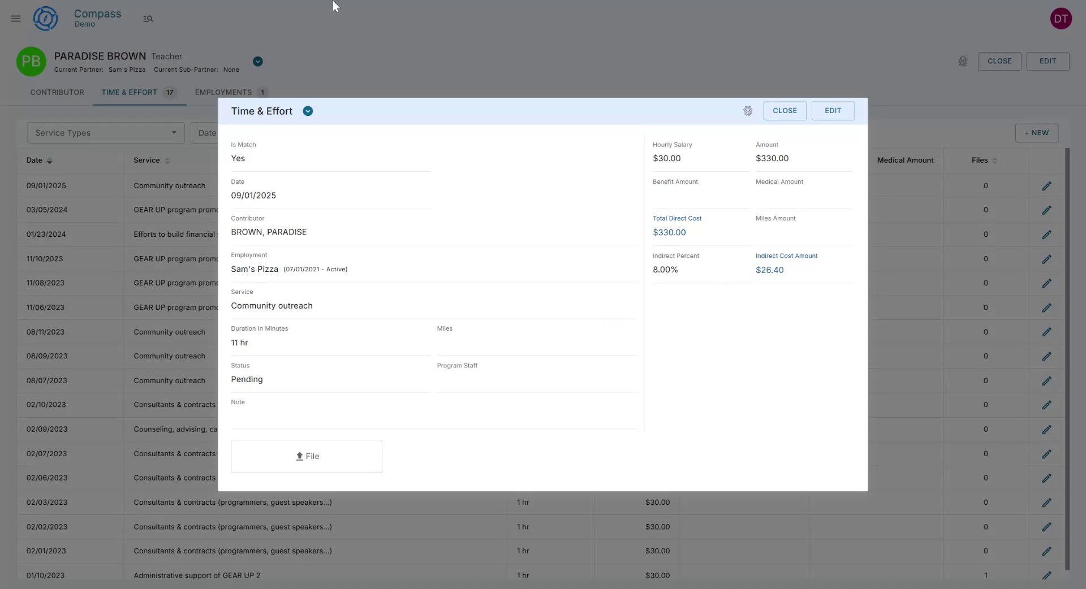The width and height of the screenshot is (1086, 589).
Task: Click the fingerprint icon near profile Edit button
Action: click(x=963, y=62)
